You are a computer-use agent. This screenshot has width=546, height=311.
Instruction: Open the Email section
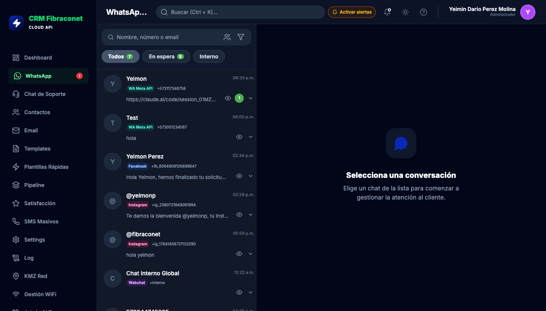[48, 130]
